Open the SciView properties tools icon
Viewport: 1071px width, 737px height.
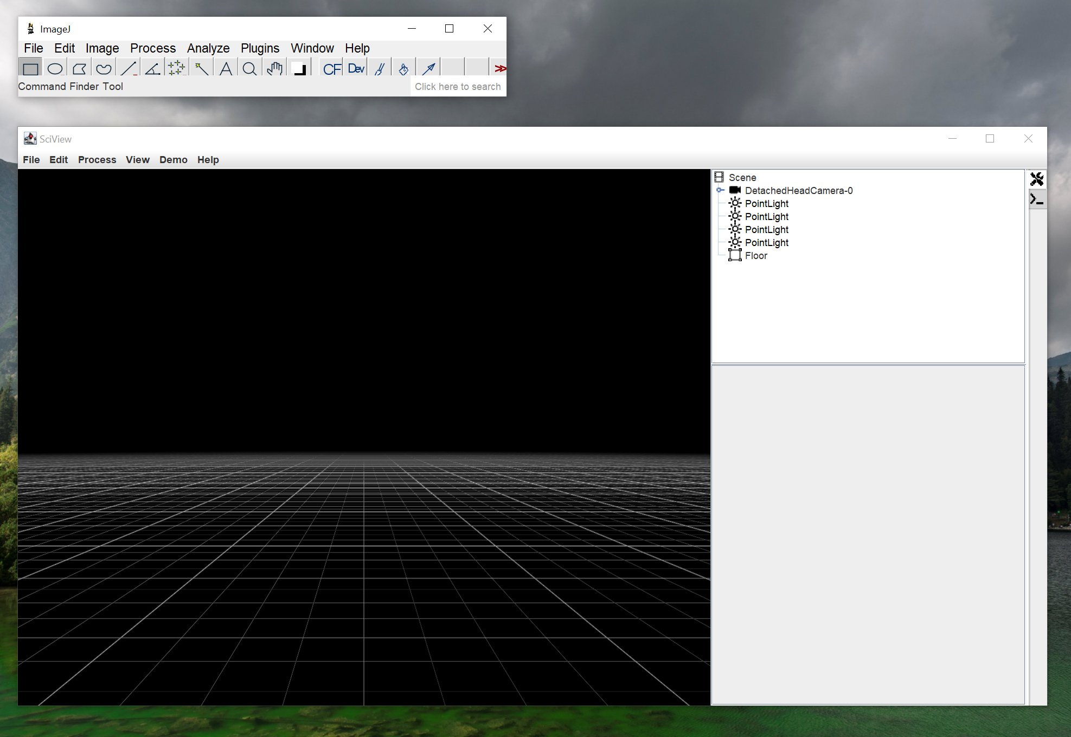click(1037, 179)
